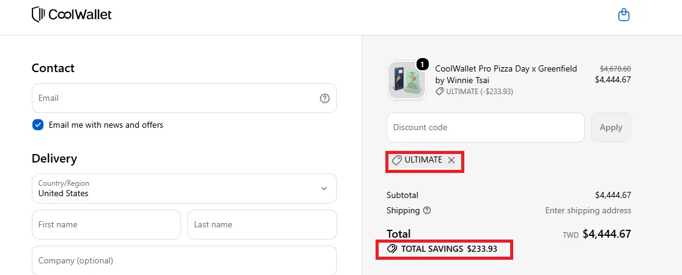Open the Country/Region dropdown
Image resolution: width=682 pixels, height=275 pixels.
point(185,189)
